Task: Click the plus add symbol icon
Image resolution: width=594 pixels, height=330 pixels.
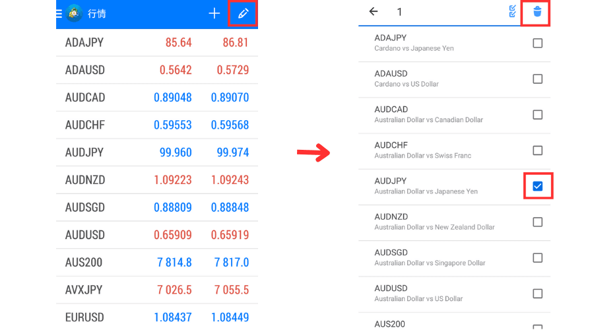Action: pyautogui.click(x=214, y=13)
